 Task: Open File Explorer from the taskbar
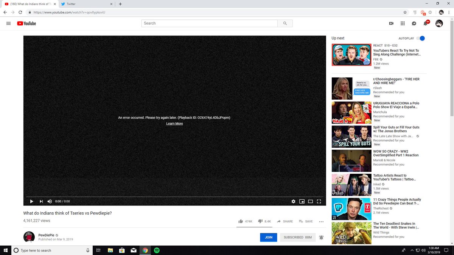[x=110, y=250]
